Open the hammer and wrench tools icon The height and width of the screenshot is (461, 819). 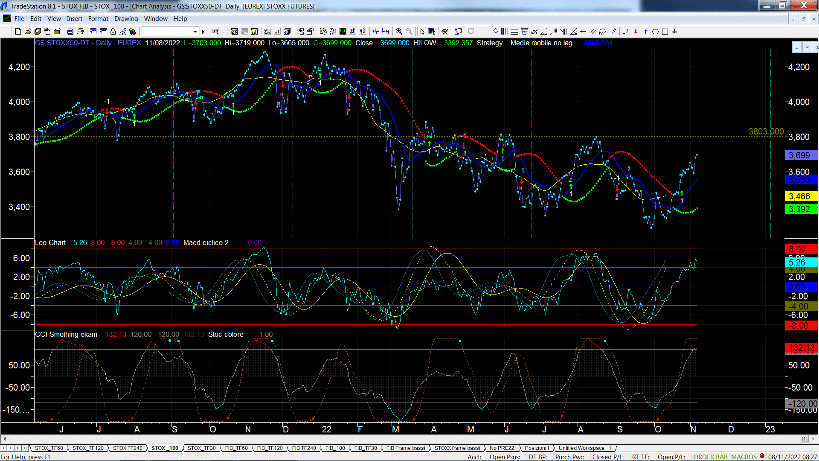click(x=445, y=32)
